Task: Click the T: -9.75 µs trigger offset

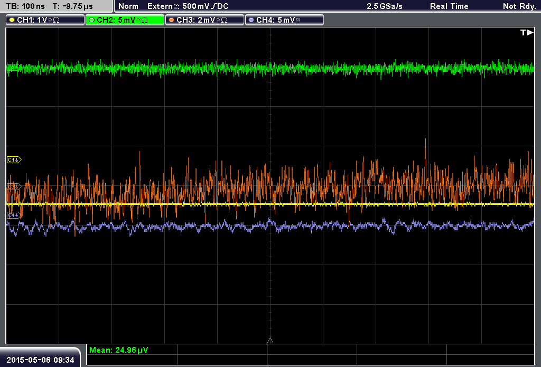Action: (72, 6)
